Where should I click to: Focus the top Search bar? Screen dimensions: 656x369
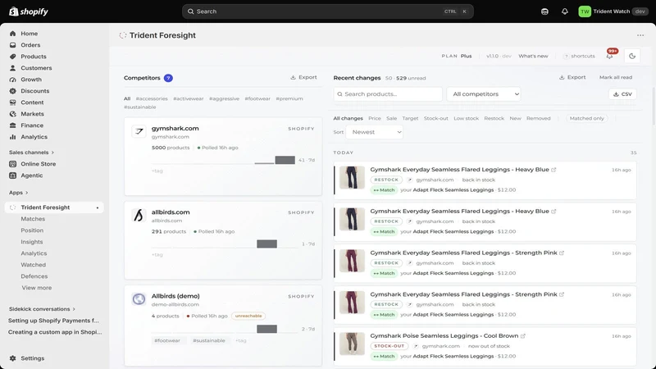pyautogui.click(x=327, y=11)
